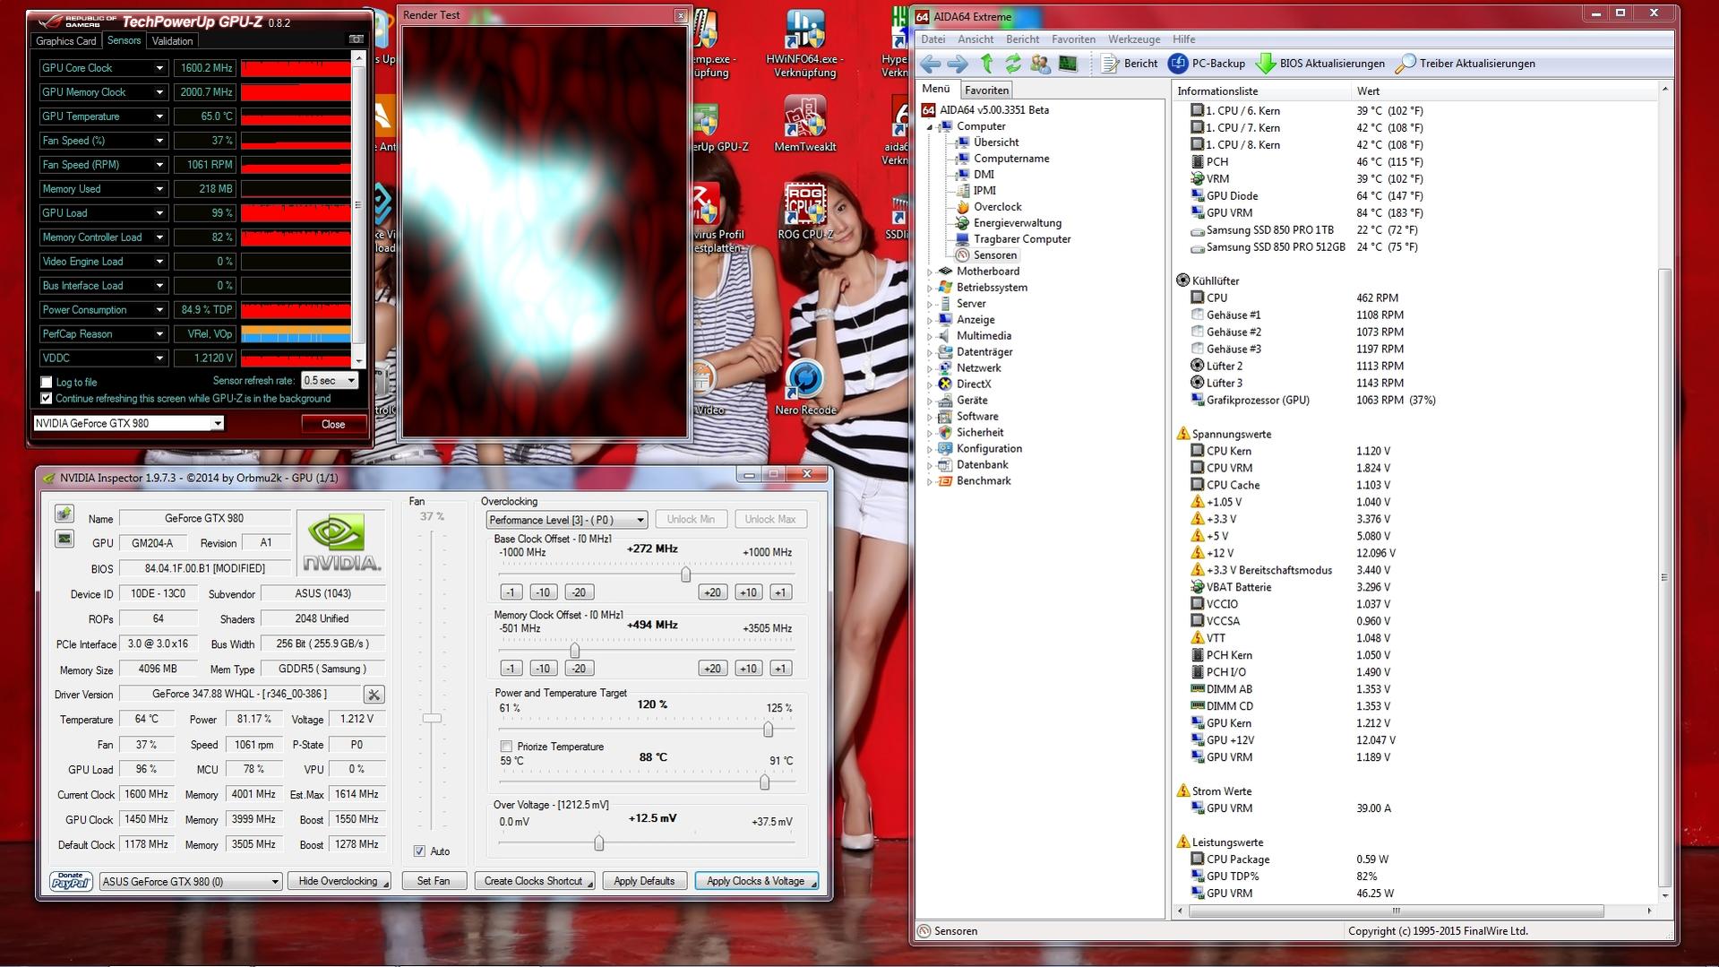Open the AIDA64 users toolbar icon
This screenshot has width=1719, height=967.
coord(1040,64)
